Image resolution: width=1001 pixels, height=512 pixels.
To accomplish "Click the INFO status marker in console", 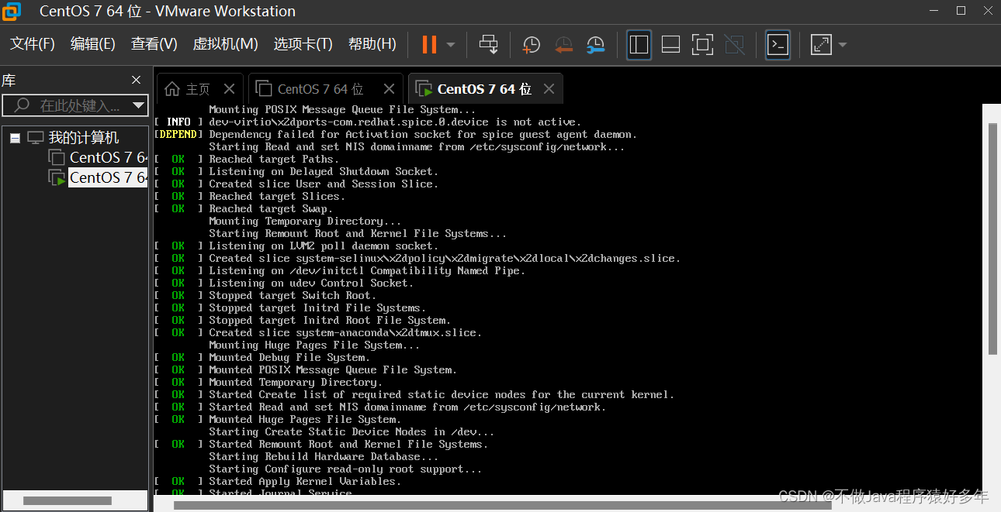I will click(x=178, y=122).
